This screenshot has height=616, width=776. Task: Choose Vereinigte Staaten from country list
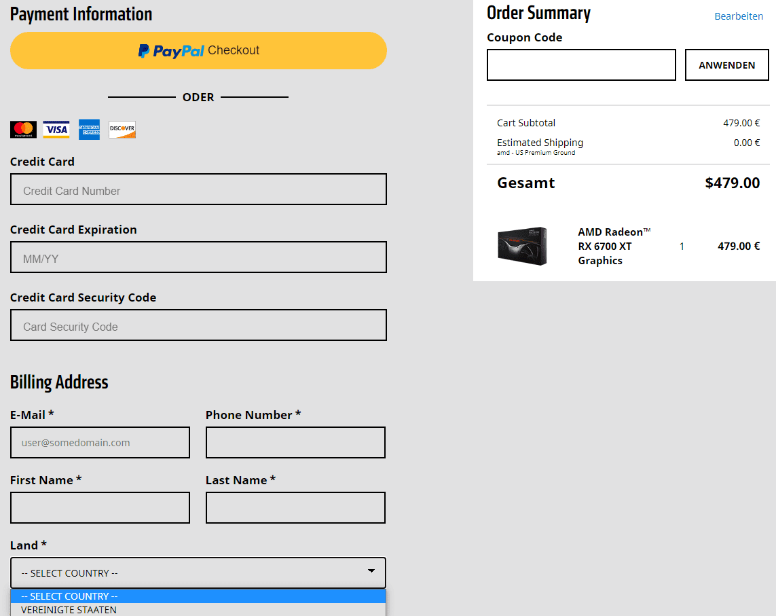pos(69,610)
